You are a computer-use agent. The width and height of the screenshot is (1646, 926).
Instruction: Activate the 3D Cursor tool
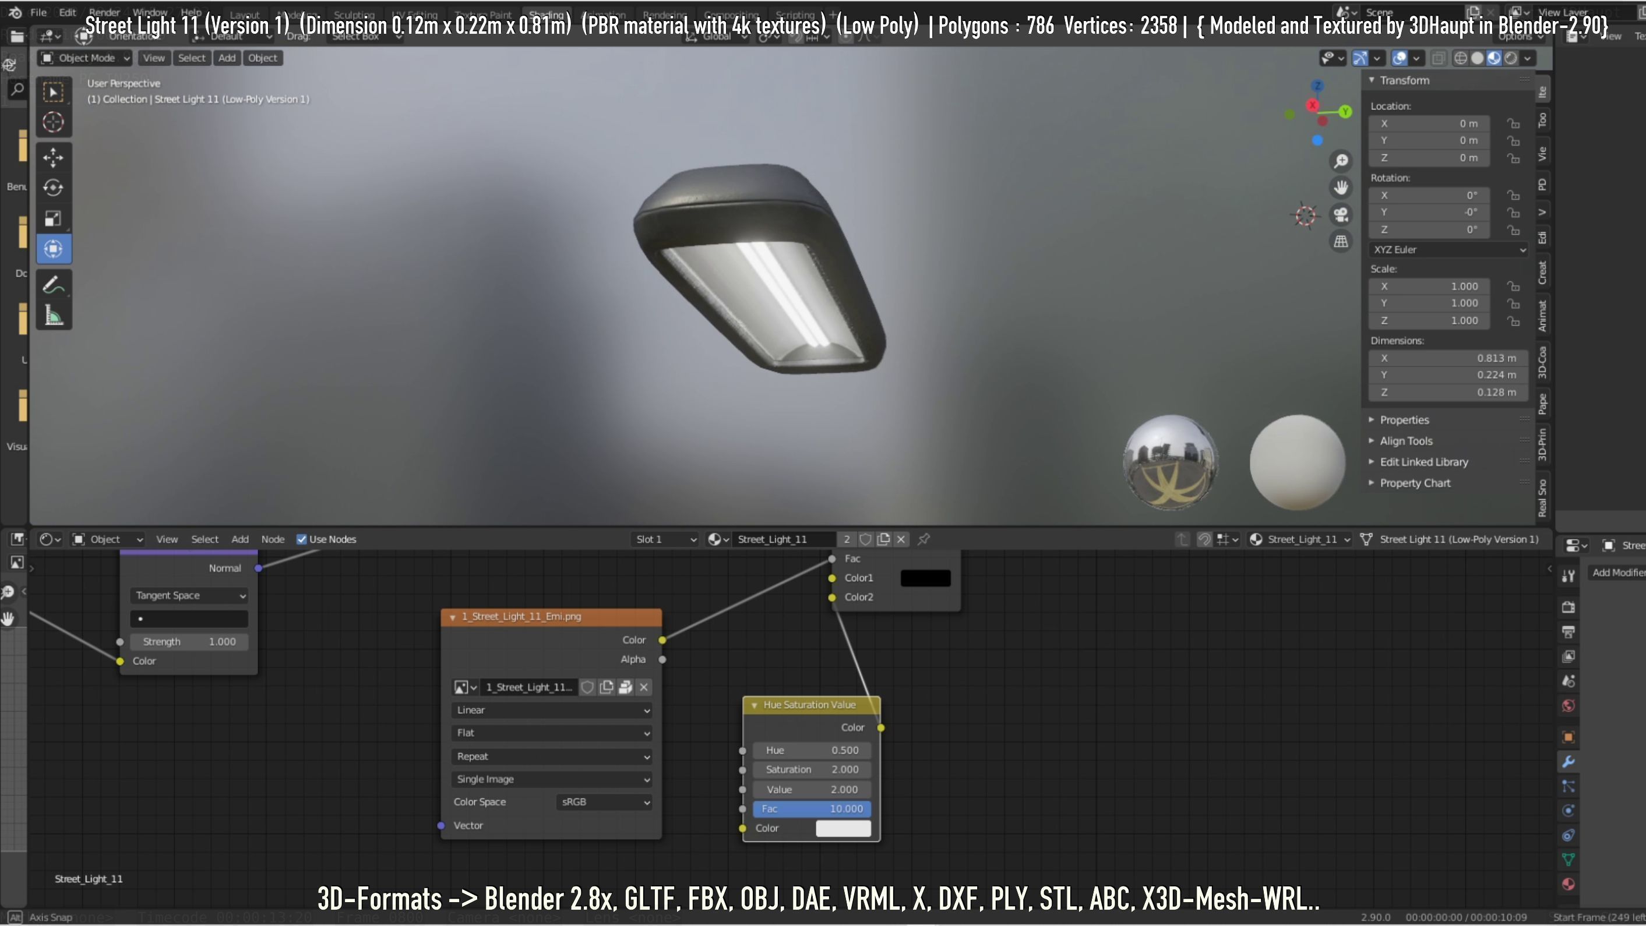[x=53, y=122]
